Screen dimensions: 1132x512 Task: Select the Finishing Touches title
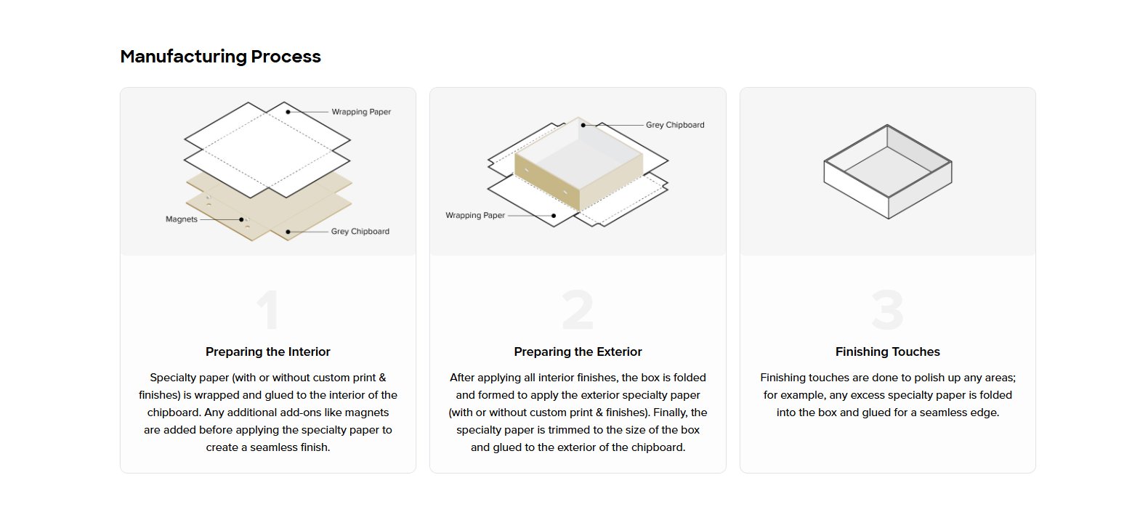pos(887,352)
